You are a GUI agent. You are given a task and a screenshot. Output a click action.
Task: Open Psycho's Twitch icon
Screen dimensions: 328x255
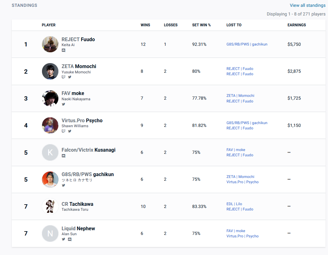click(x=63, y=131)
